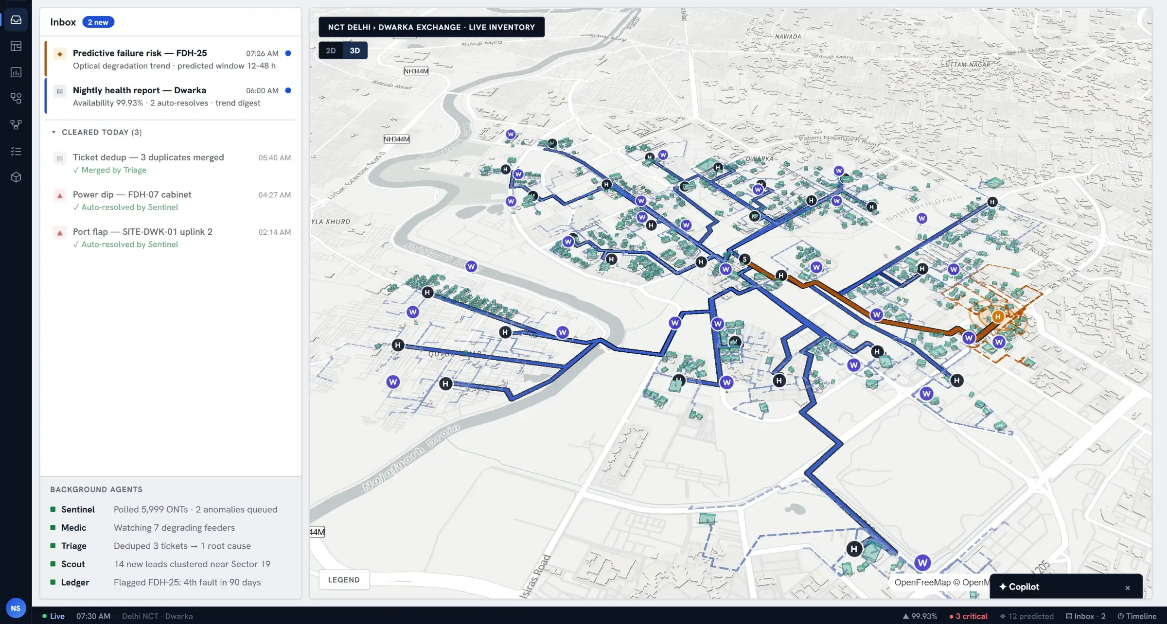Click the orange highlighted H hub marker
Viewport: 1167px width, 624px height.
[998, 316]
